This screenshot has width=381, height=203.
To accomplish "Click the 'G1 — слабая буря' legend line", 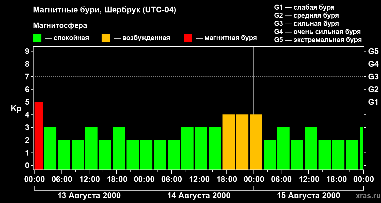I will click(x=304, y=7).
